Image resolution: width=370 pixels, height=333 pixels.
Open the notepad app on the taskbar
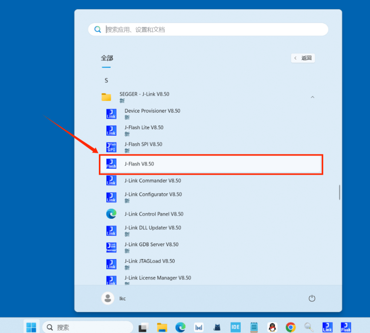pyautogui.click(x=254, y=327)
